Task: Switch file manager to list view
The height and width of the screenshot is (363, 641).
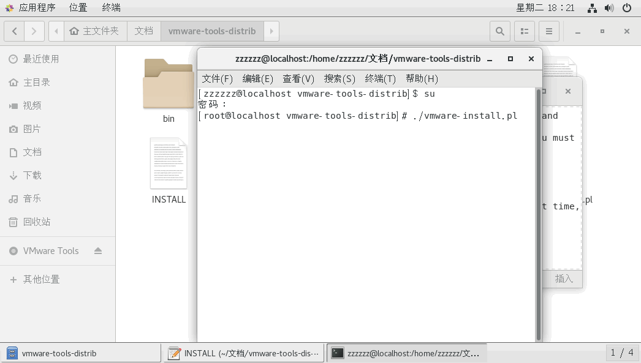Action: (x=525, y=31)
